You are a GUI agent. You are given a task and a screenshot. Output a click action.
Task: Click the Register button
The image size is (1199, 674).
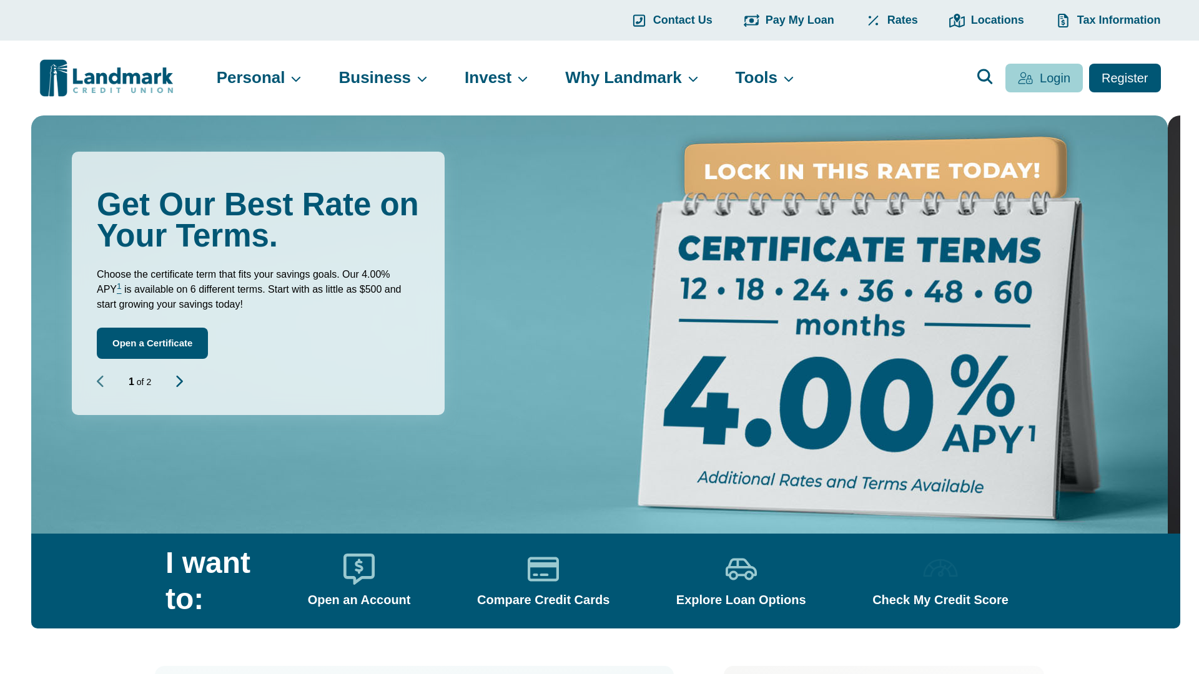(1125, 78)
